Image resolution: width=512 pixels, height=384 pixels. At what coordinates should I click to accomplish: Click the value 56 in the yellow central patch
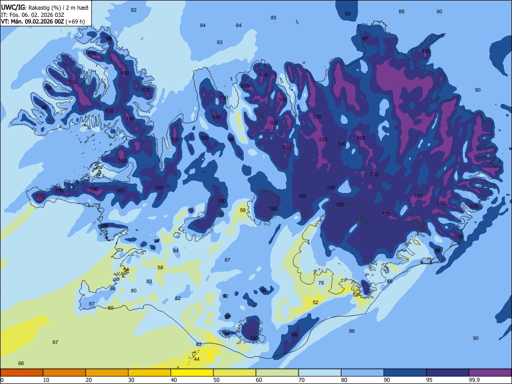point(243,210)
